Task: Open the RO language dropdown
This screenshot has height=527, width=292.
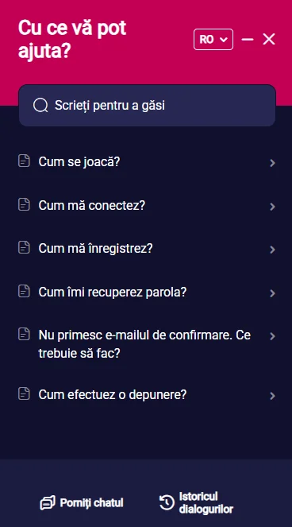Action: pos(213,39)
